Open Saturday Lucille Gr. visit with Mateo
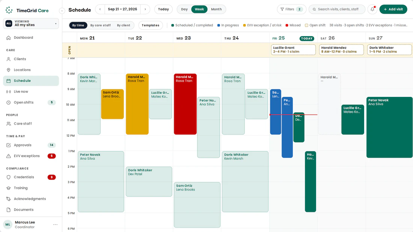The width and height of the screenshot is (413, 232). coord(353,119)
